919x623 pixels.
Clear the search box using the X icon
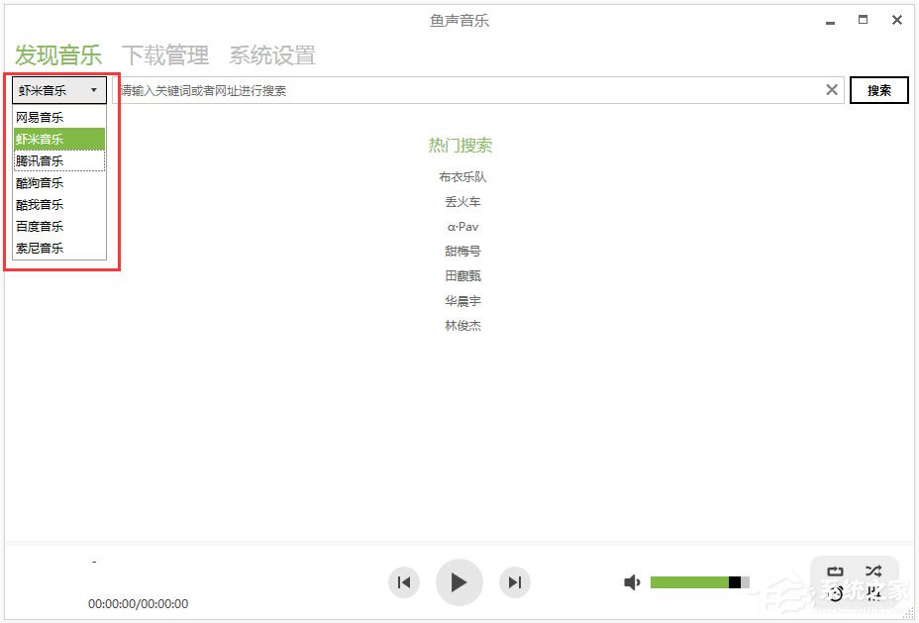[832, 89]
